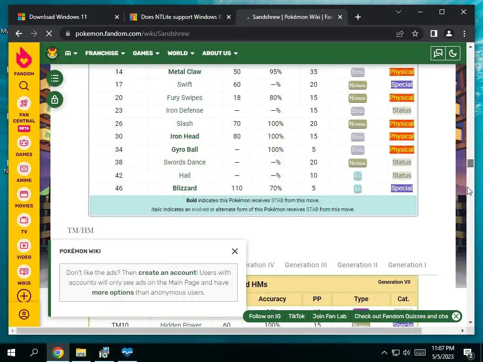Go back with the browser back arrow

(x=19, y=33)
